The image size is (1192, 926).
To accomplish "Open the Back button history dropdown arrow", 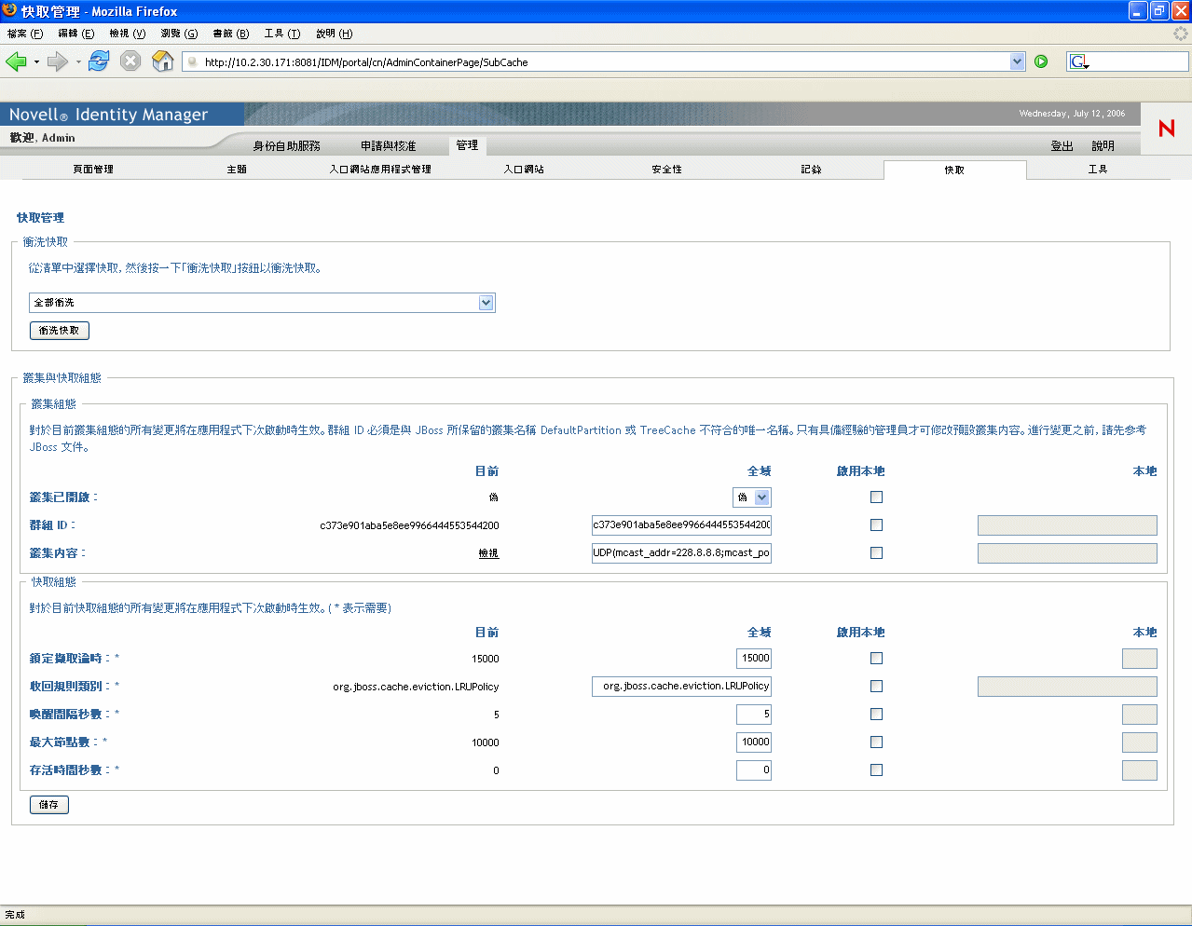I will [x=36, y=62].
